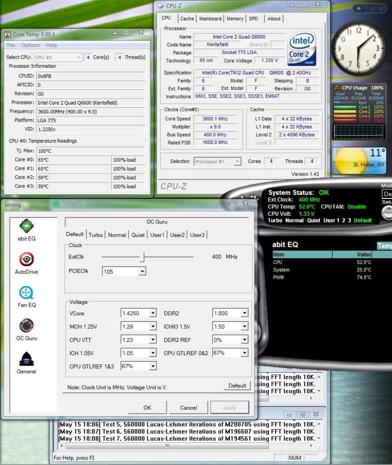Image resolution: width=392 pixels, height=465 pixels.
Task: Open the Fan EQ section icon
Action: 26,293
